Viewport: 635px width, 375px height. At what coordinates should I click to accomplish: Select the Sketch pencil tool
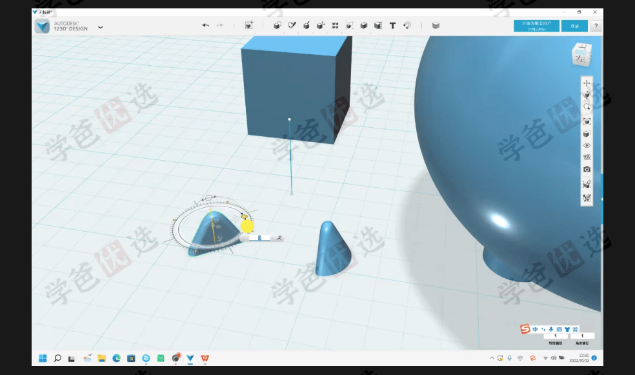click(292, 26)
